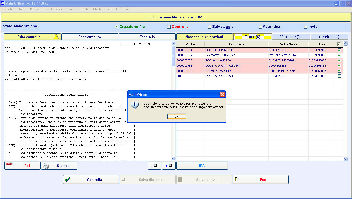Viewport: 352px width, 199px height.
Task: Open the Copie di Sicurezza menu
Action: point(67,9)
